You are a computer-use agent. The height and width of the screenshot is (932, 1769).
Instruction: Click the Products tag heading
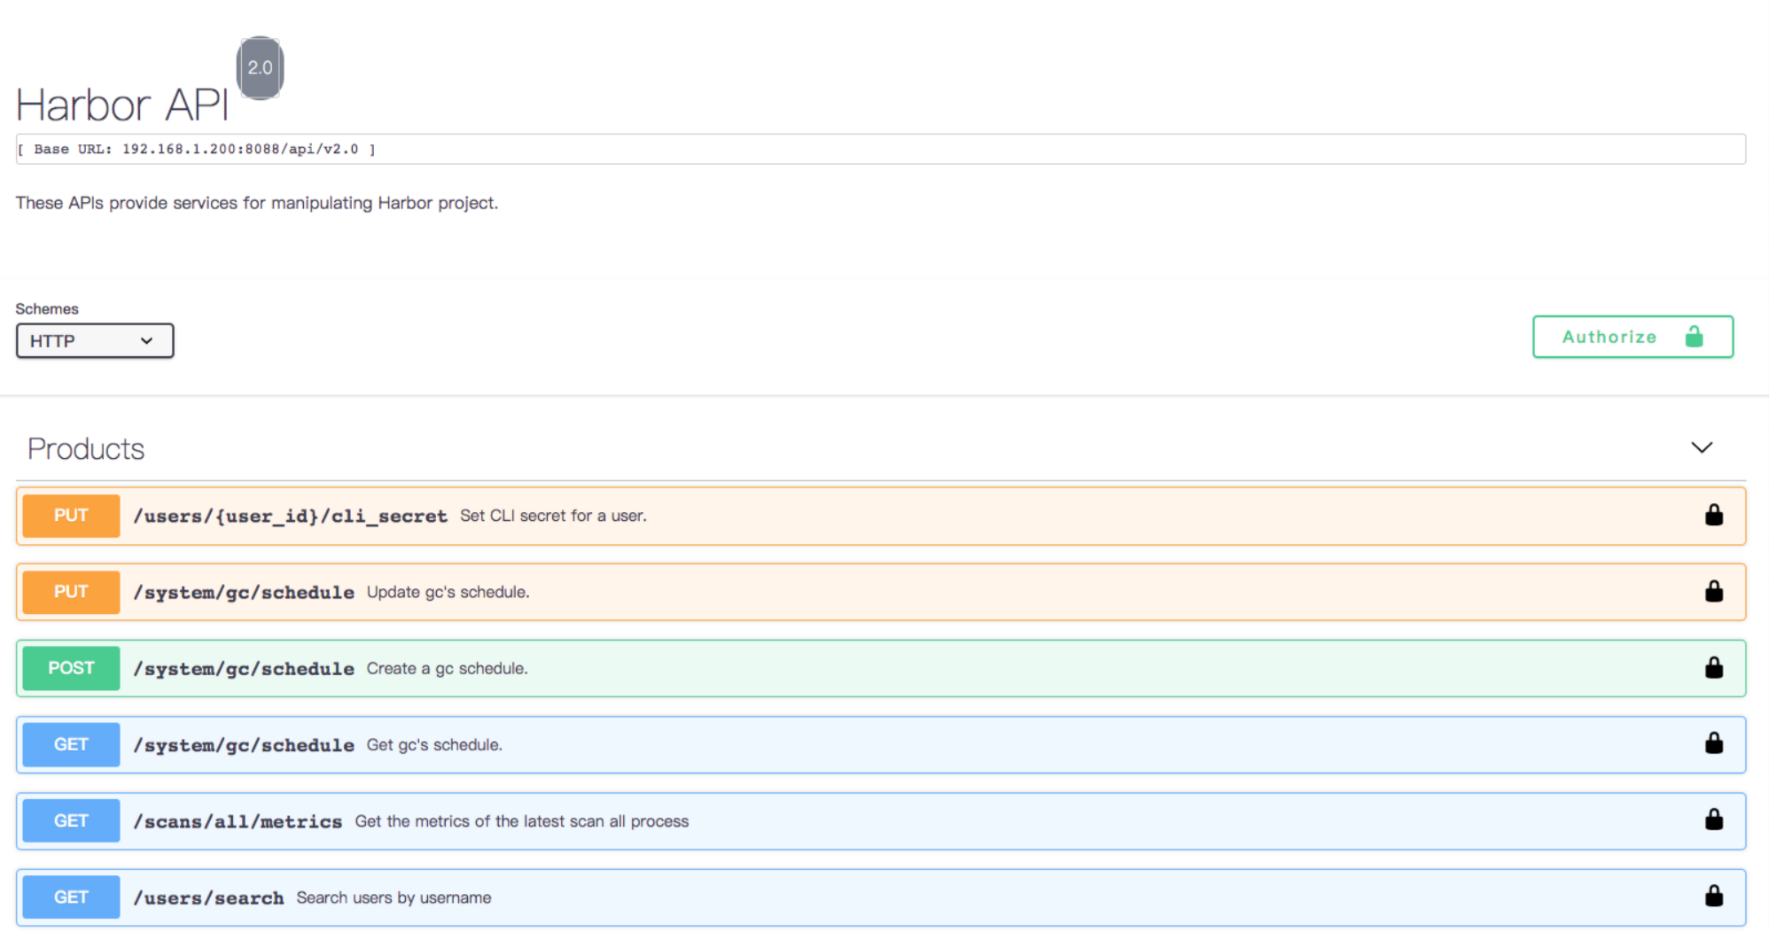point(86,449)
